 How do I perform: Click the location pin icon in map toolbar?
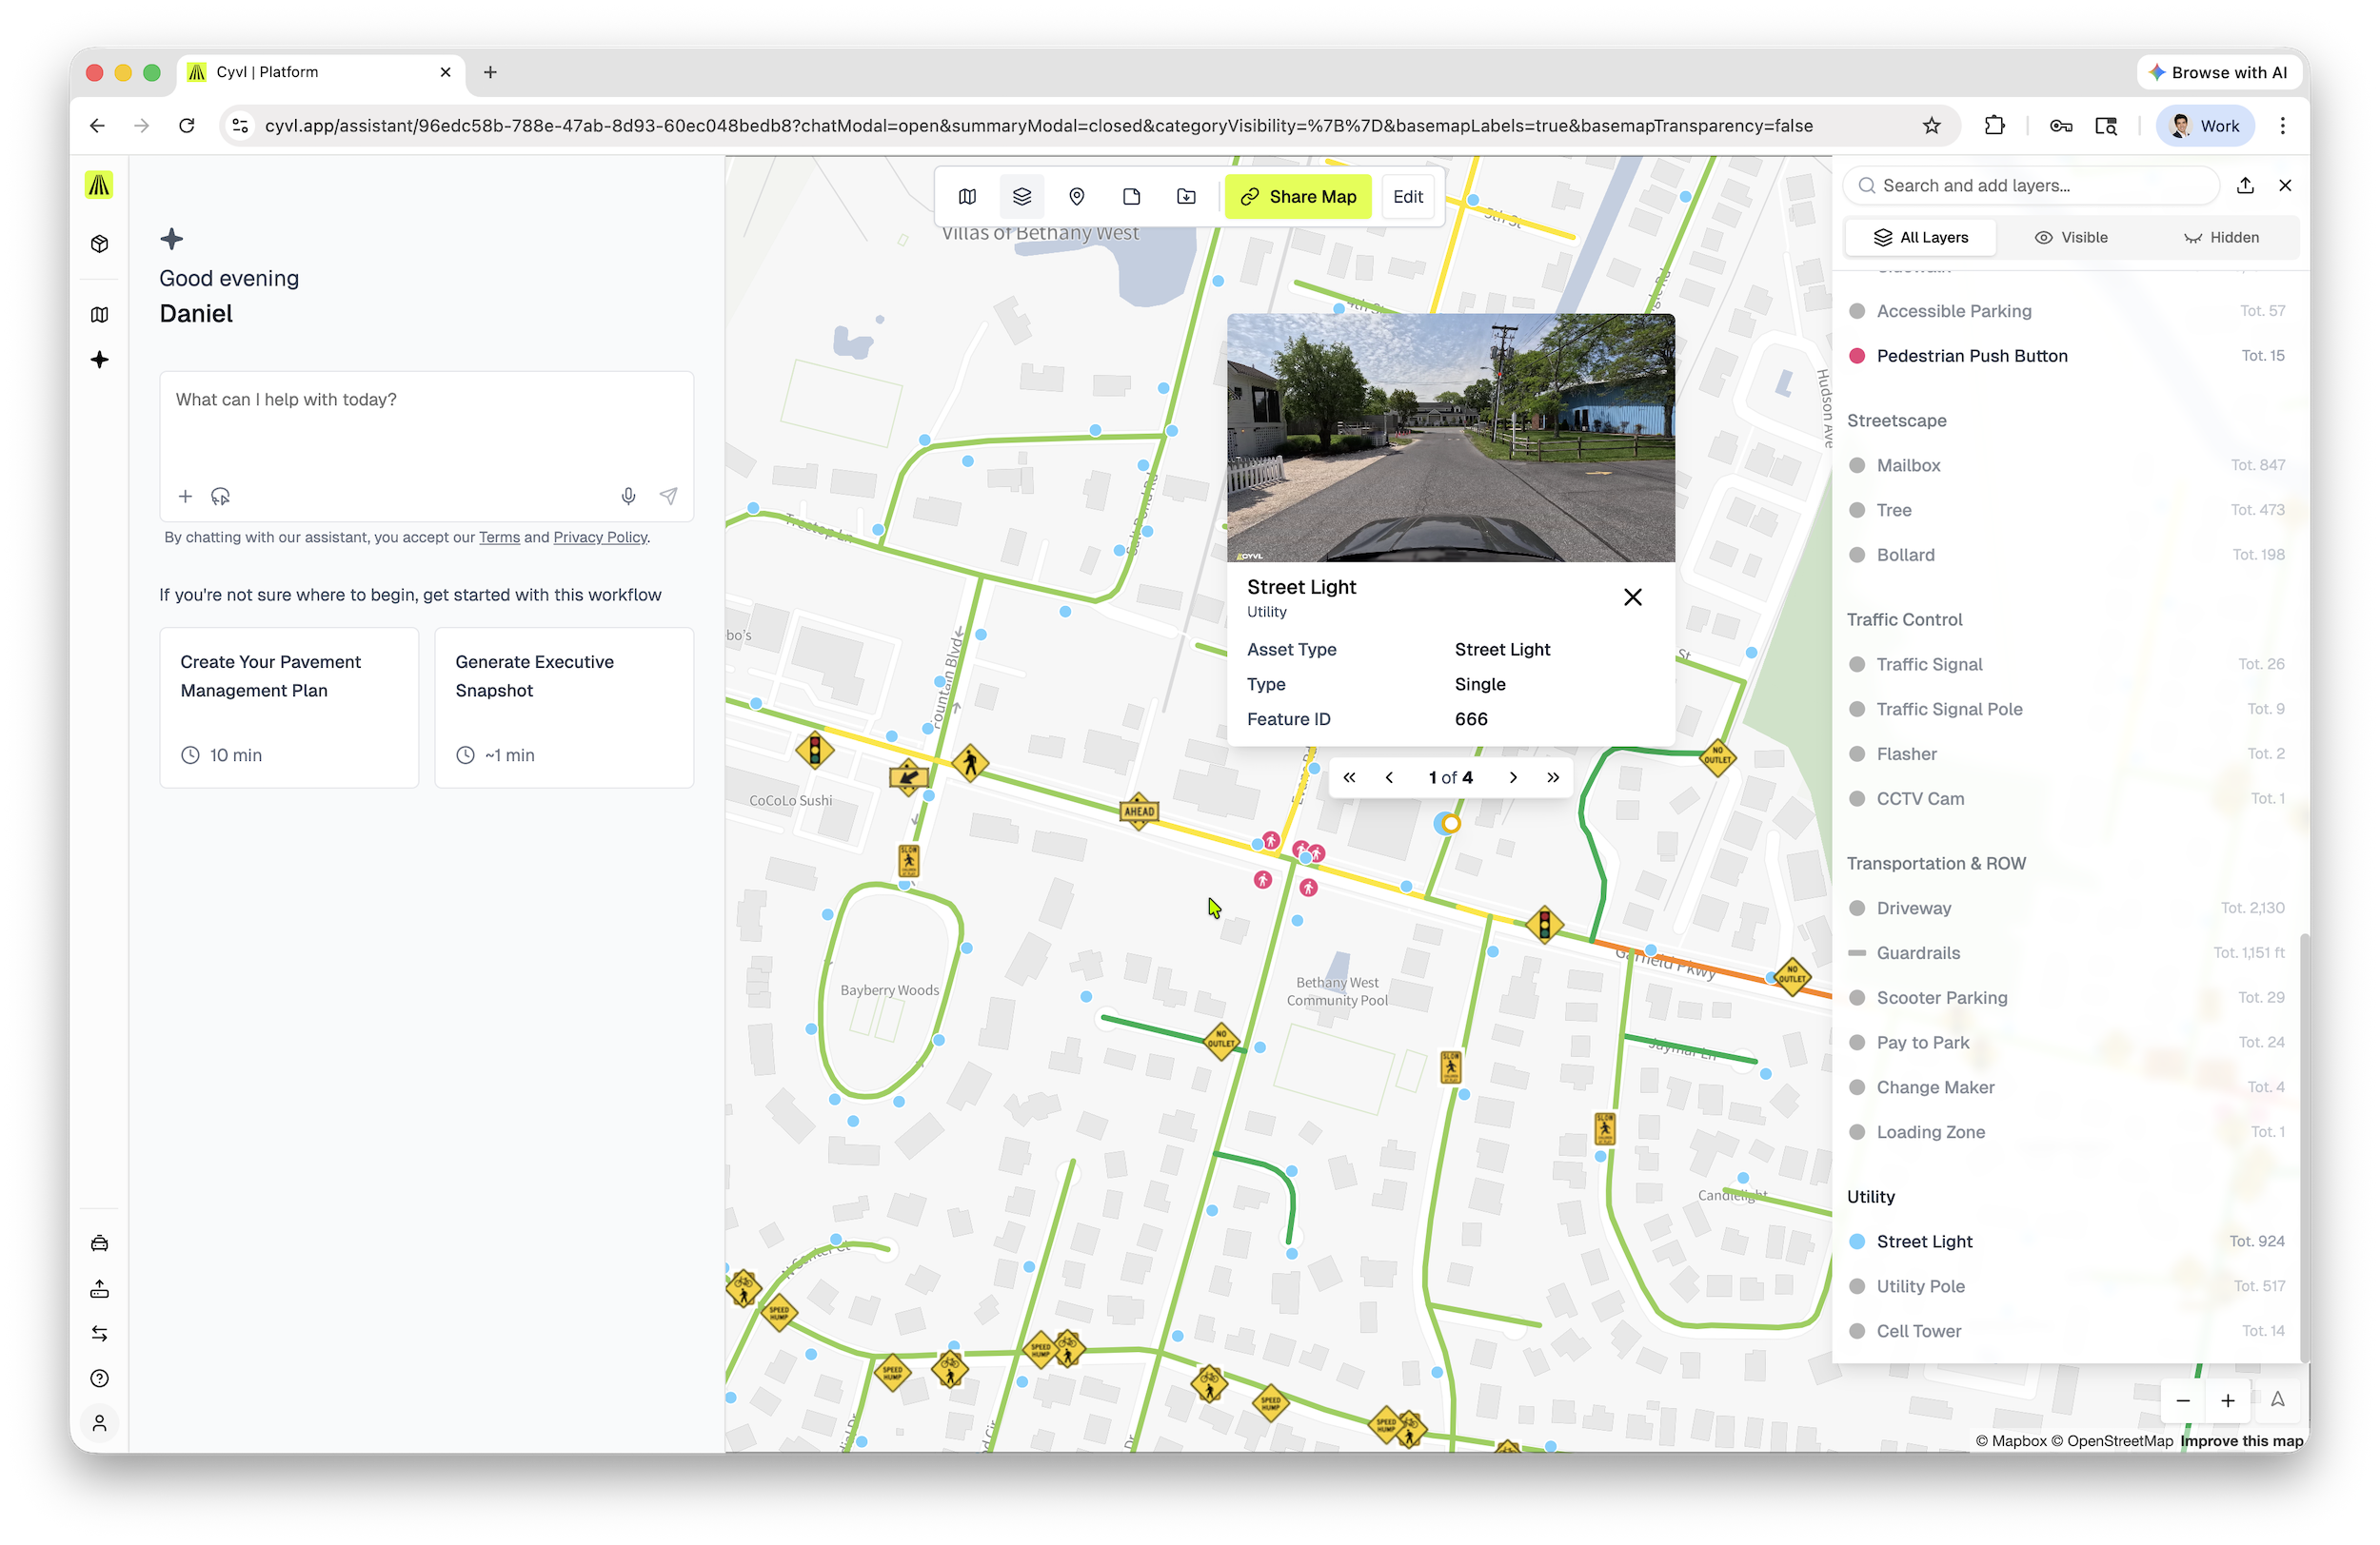(x=1076, y=197)
